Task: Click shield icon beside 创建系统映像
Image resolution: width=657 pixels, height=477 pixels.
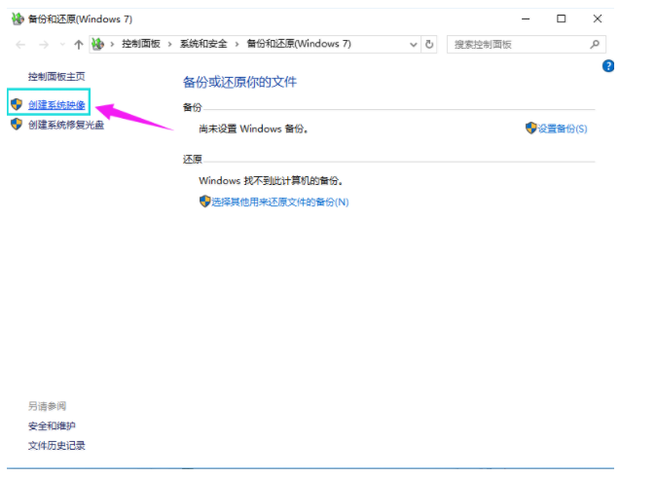Action: (x=17, y=104)
